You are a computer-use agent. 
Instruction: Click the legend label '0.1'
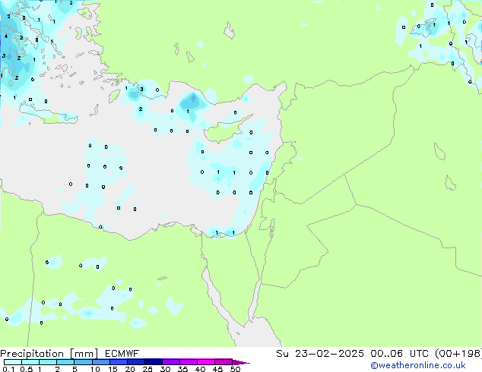8,369
